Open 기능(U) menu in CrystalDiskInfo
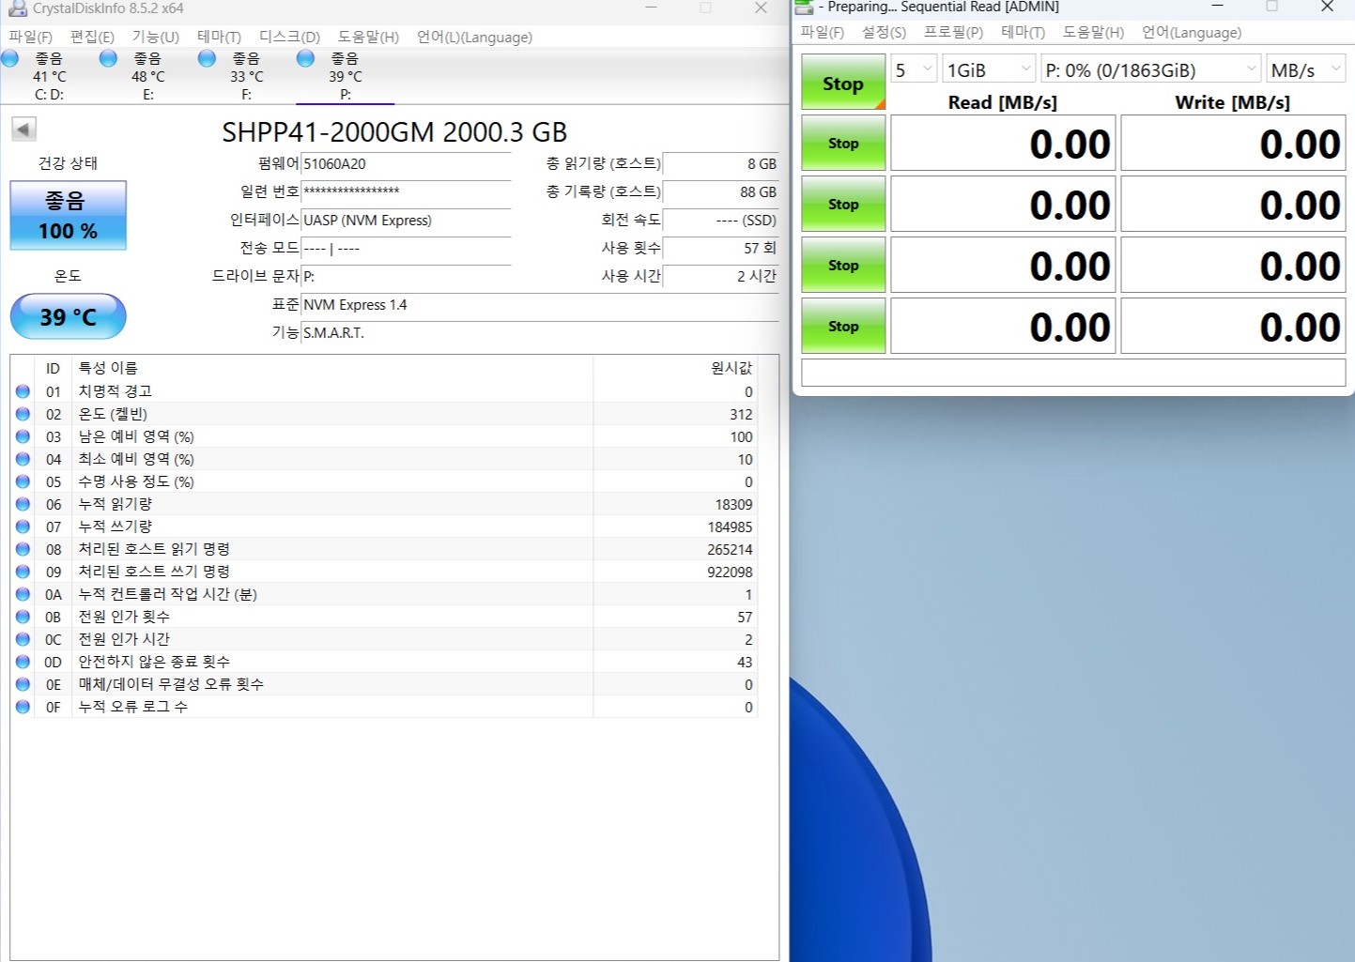Screen dimensions: 1355x962 [x=155, y=37]
